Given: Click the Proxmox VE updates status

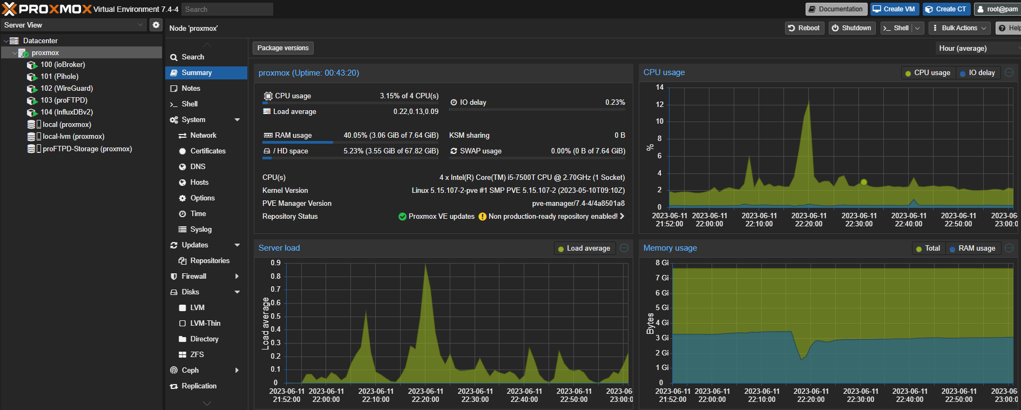Looking at the screenshot, I should 436,217.
